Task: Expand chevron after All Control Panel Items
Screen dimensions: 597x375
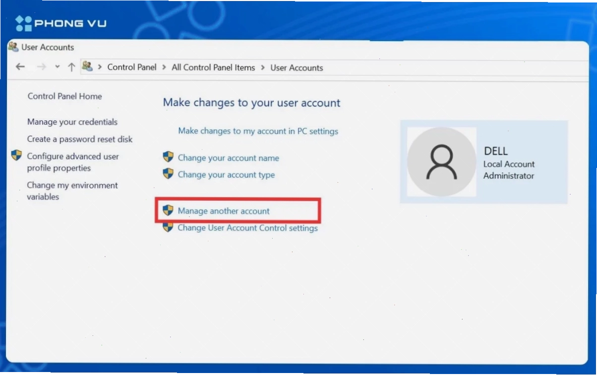Action: (263, 67)
